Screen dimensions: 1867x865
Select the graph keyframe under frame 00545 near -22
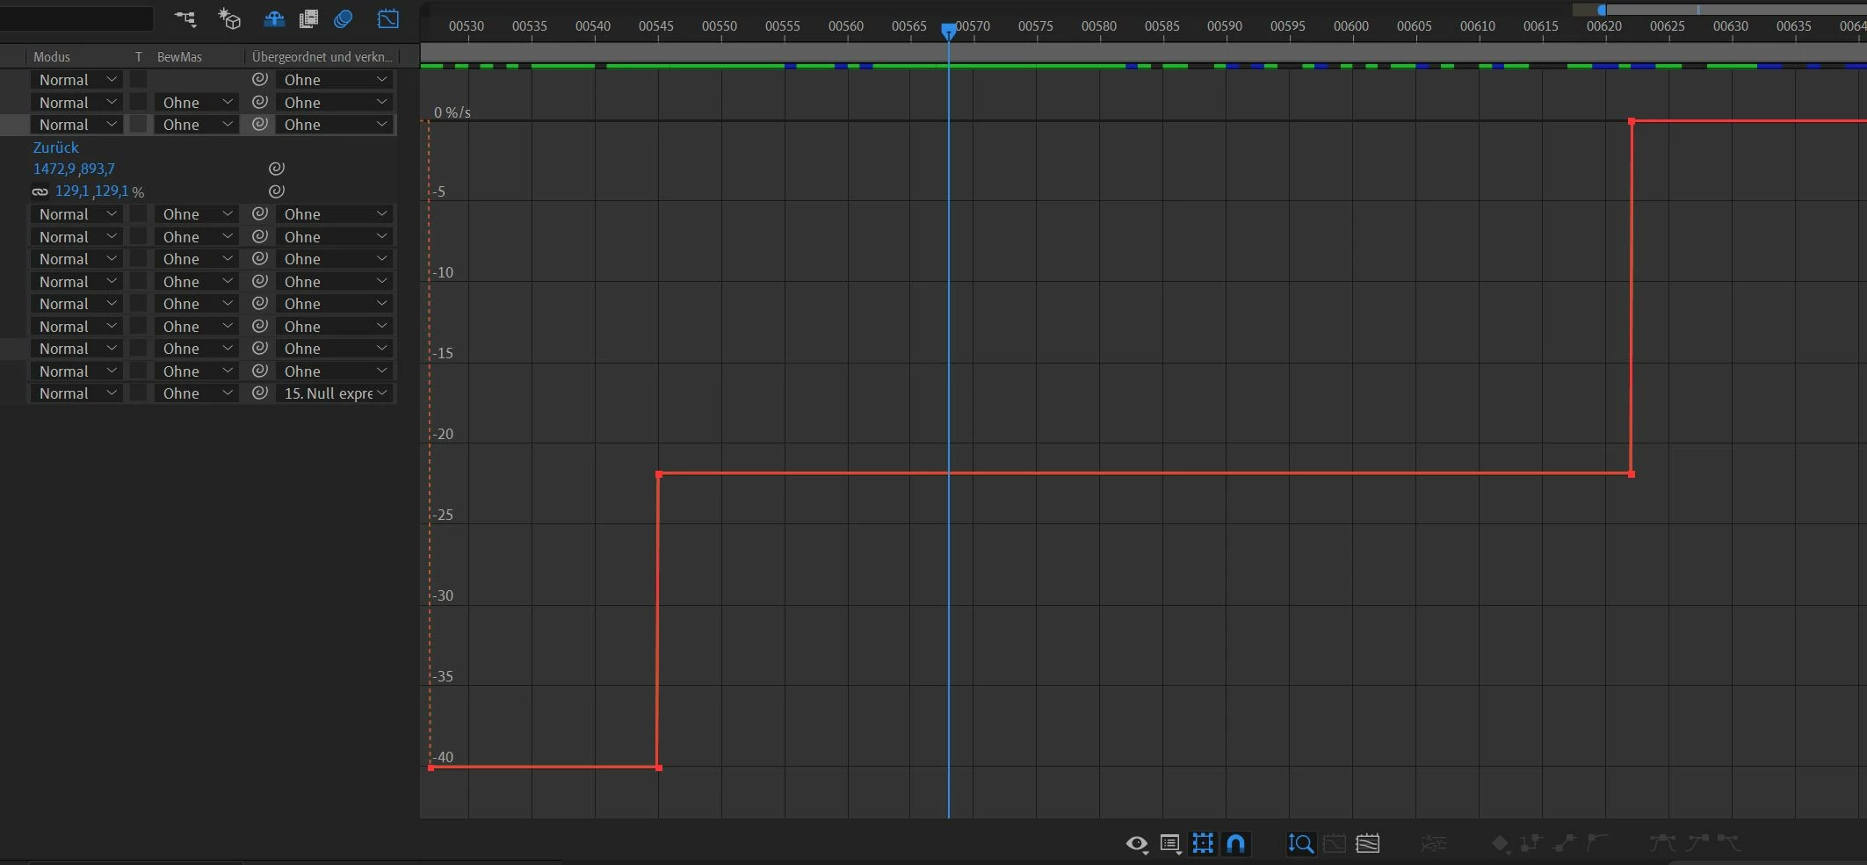click(x=659, y=474)
